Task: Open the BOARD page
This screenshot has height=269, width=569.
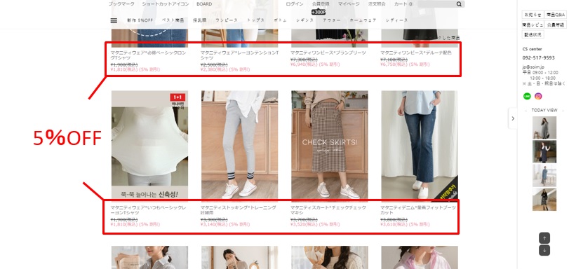Action: point(204,4)
